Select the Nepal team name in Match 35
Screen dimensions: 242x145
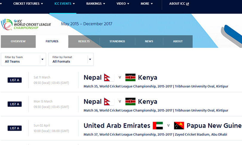(93, 77)
